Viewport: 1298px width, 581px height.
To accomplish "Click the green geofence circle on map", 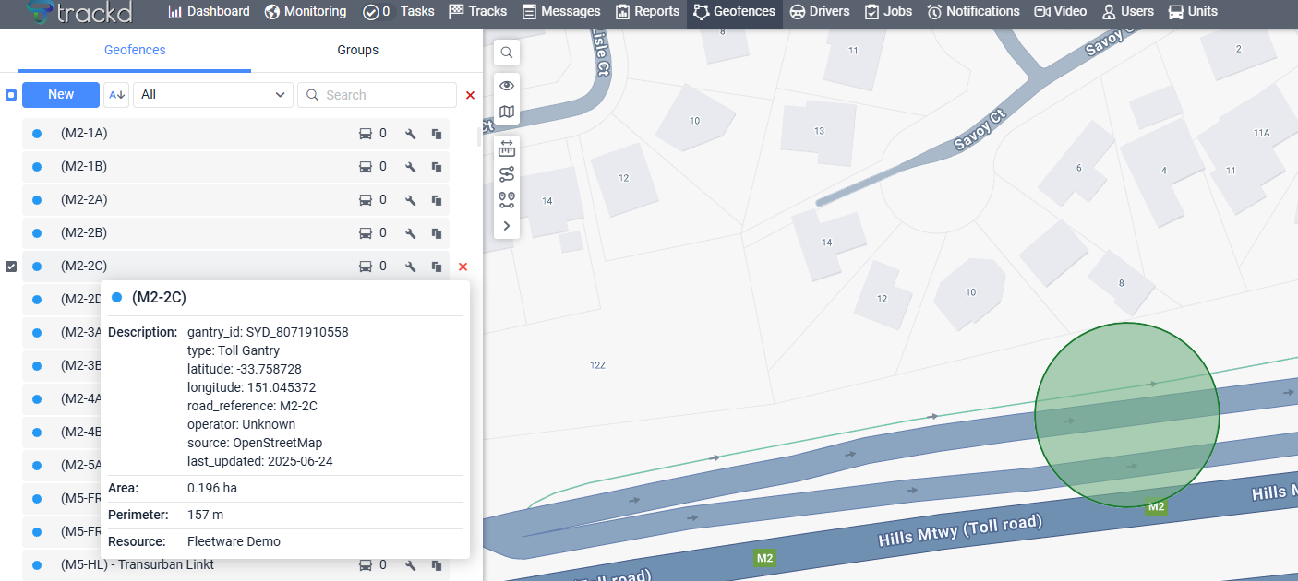I will tap(1127, 415).
